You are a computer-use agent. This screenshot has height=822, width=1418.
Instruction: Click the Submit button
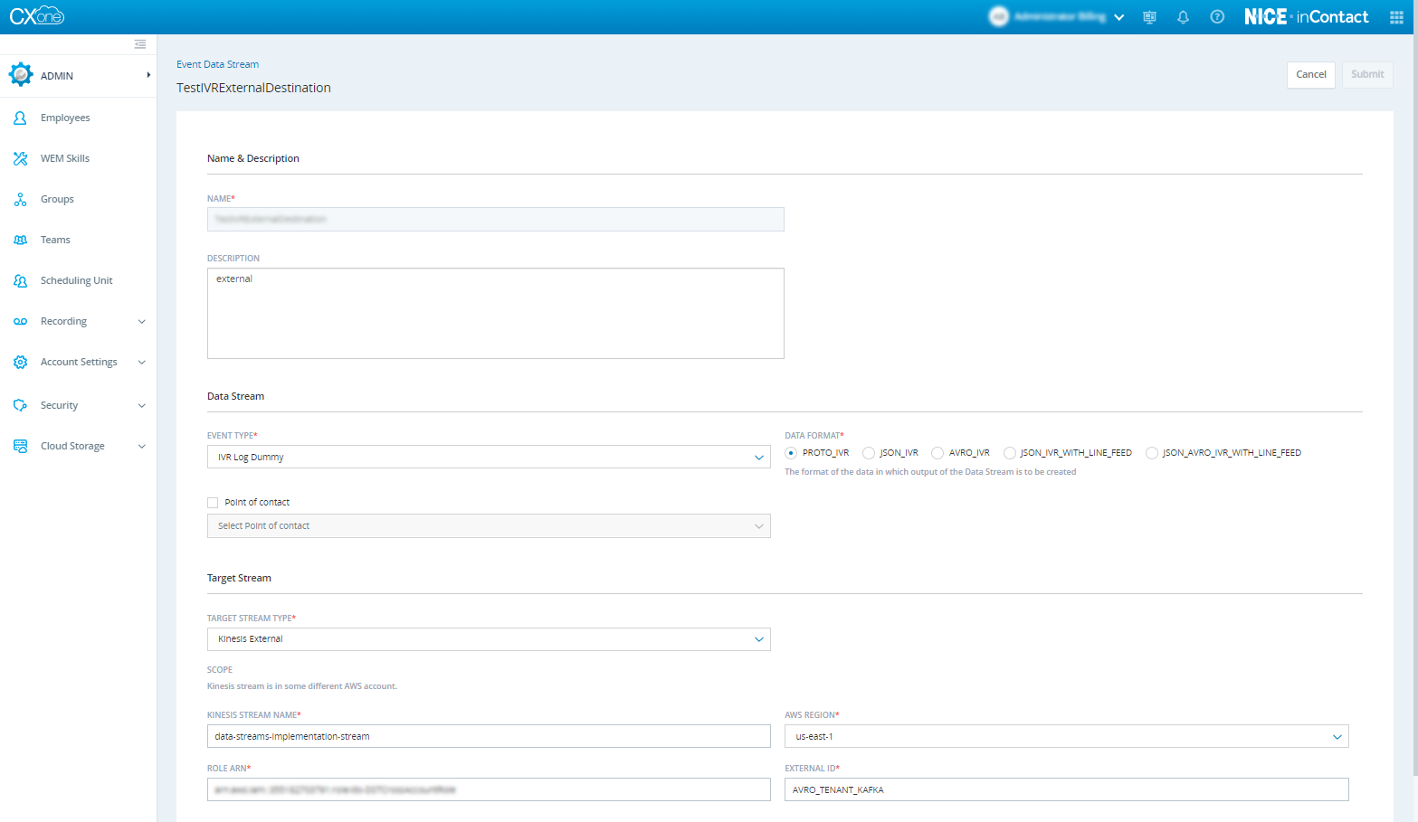click(1367, 74)
